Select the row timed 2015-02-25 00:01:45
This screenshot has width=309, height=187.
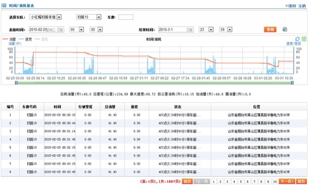[x=154, y=139]
